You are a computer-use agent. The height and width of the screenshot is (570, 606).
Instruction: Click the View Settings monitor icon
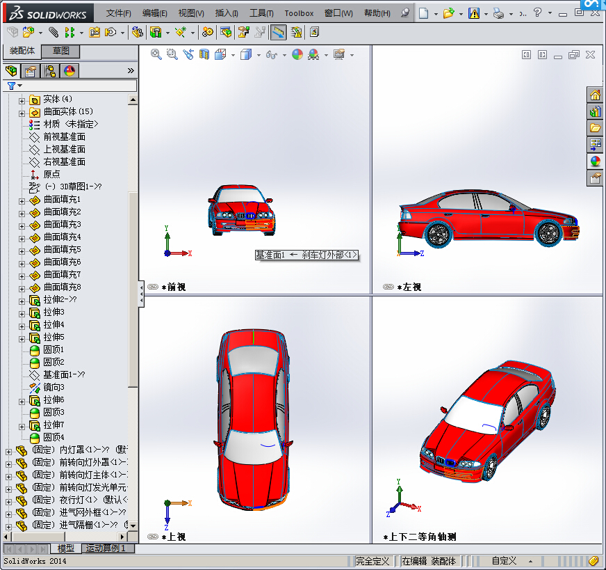(339, 54)
